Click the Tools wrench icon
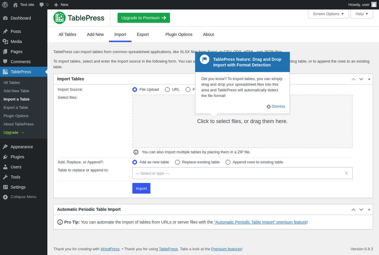This screenshot has height=255, width=379. pyautogui.click(x=5, y=177)
